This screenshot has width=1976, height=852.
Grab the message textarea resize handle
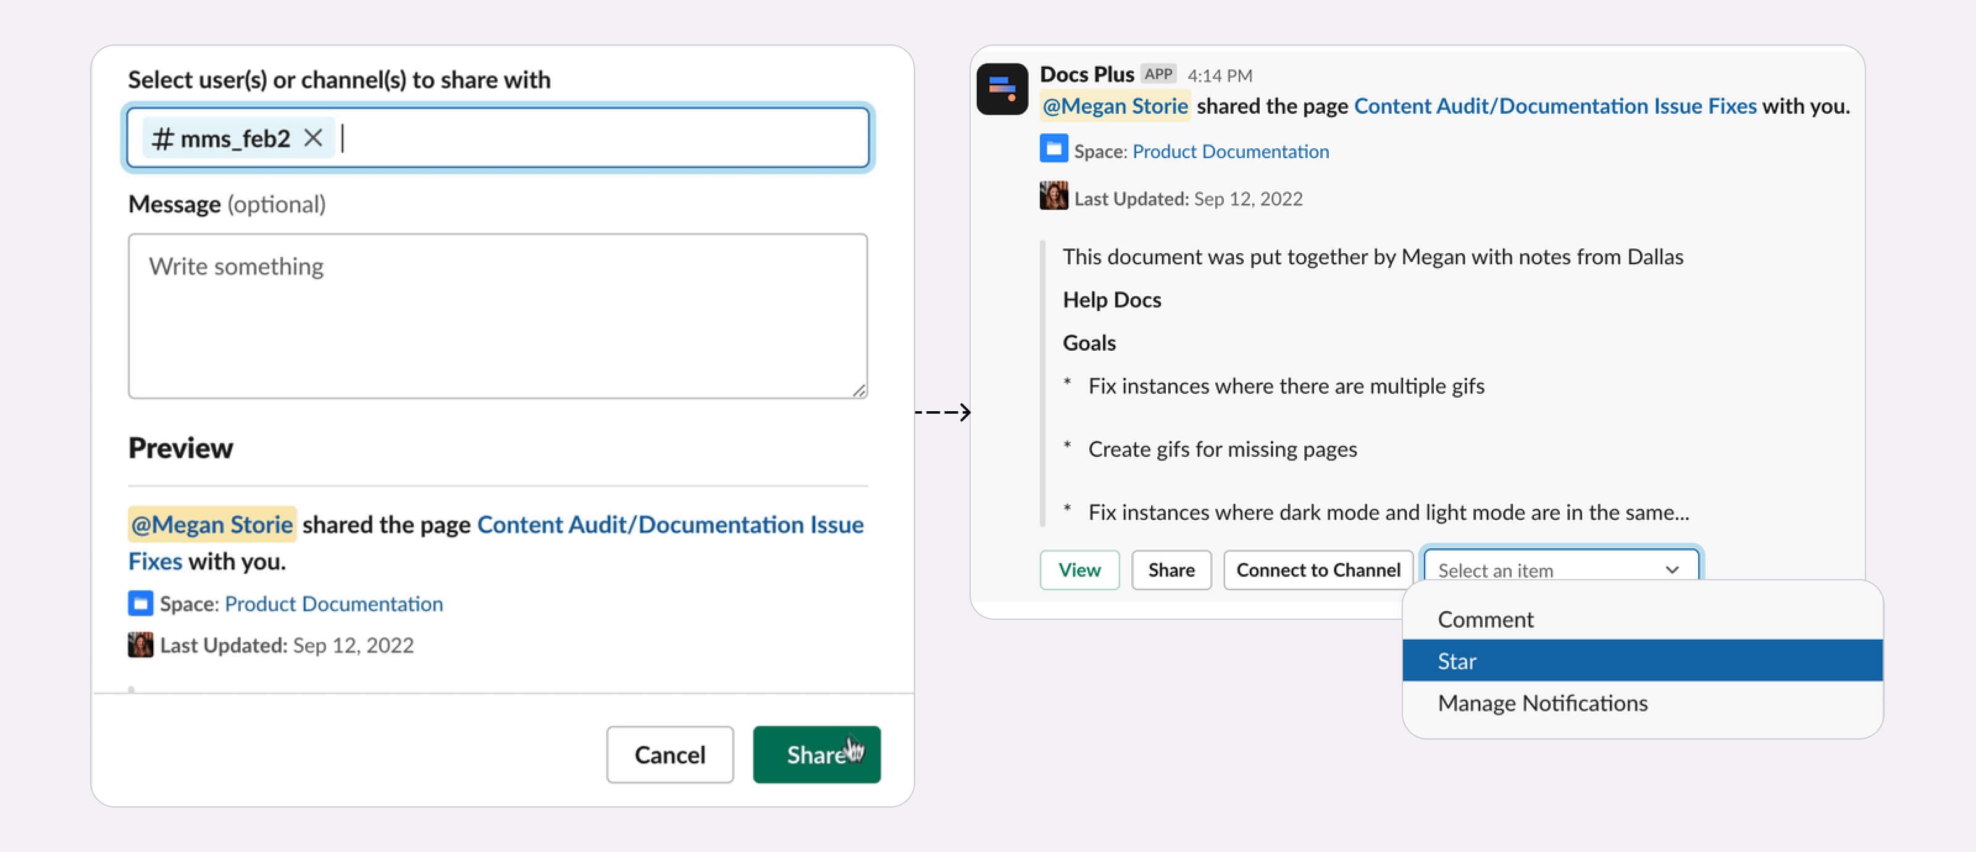859,390
